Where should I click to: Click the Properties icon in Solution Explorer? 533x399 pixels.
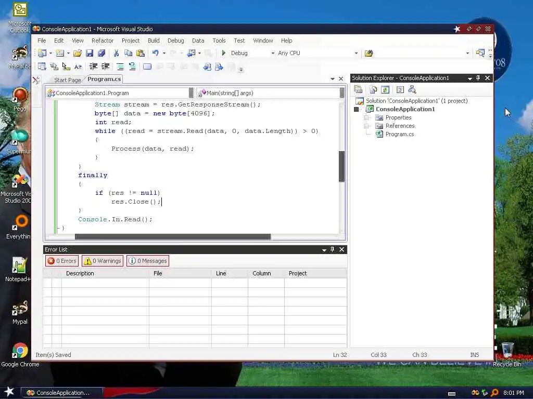coord(358,89)
